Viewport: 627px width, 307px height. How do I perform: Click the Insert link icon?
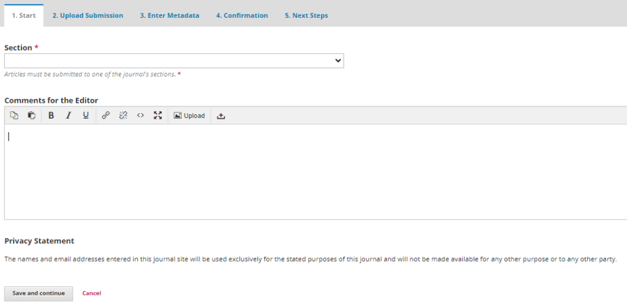(x=106, y=116)
